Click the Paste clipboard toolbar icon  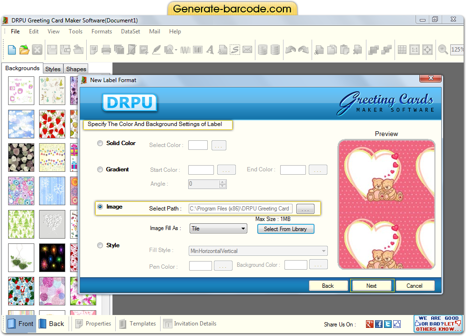coord(344,50)
